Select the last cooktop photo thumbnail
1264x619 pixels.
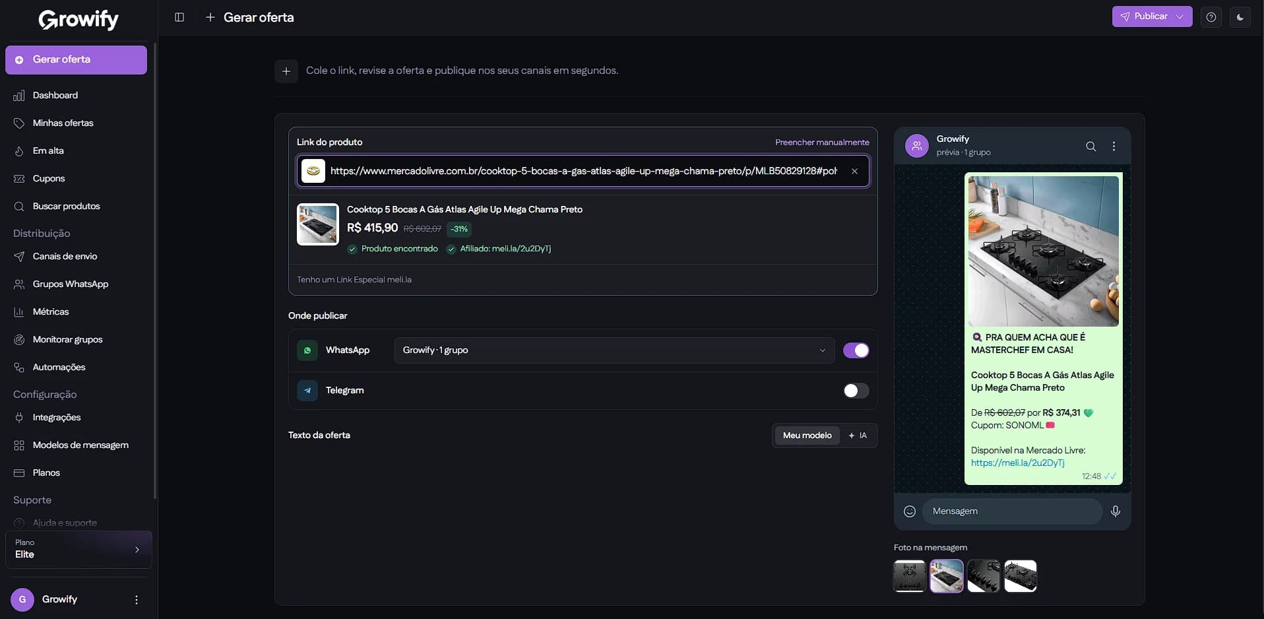[x=1021, y=576]
